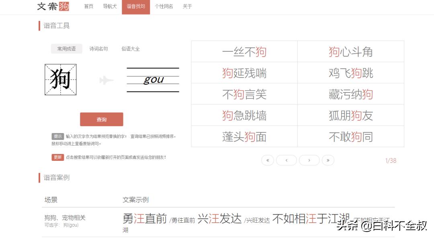Open the 首页 menu item
This screenshot has height=238, width=434.
coord(88,6)
